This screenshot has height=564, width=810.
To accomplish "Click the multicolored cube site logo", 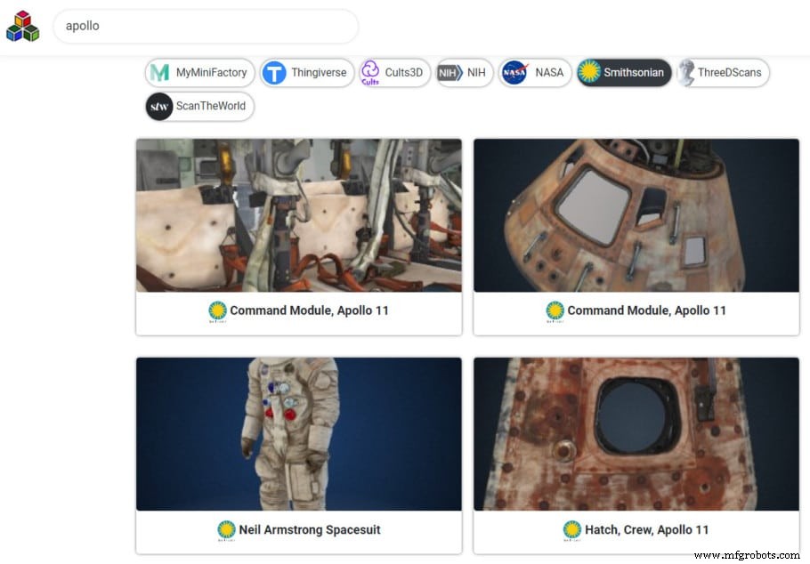I will pos(22,26).
